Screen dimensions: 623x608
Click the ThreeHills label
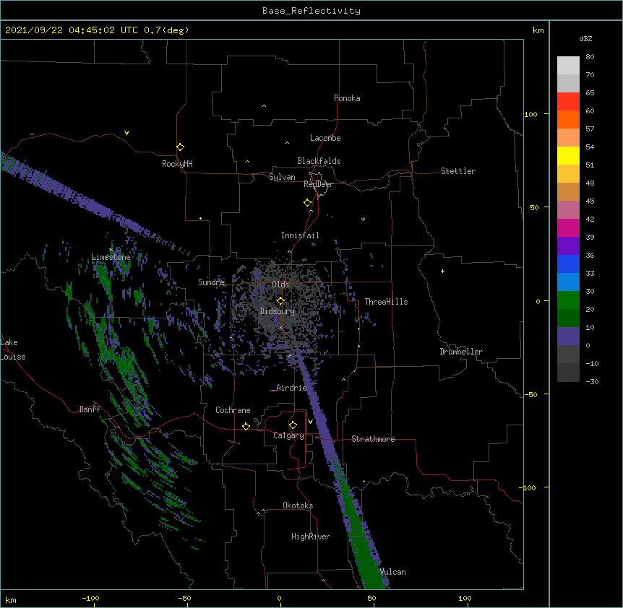pos(386,302)
